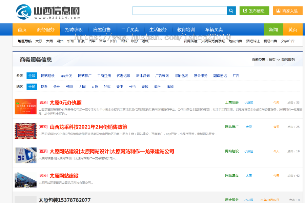Open 二手买卖 navigation item
The height and width of the screenshot is (203, 305).
tap(130, 29)
